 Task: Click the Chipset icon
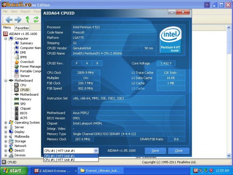point(17,108)
